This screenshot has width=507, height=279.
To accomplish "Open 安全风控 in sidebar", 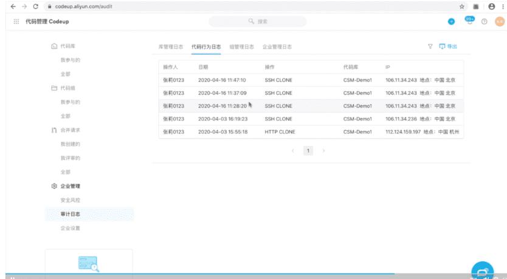I will 70,200.
